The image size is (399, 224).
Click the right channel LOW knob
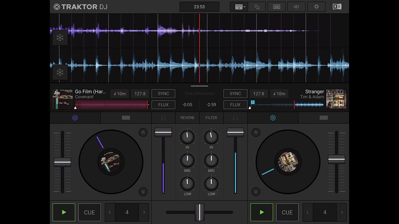coord(211,184)
